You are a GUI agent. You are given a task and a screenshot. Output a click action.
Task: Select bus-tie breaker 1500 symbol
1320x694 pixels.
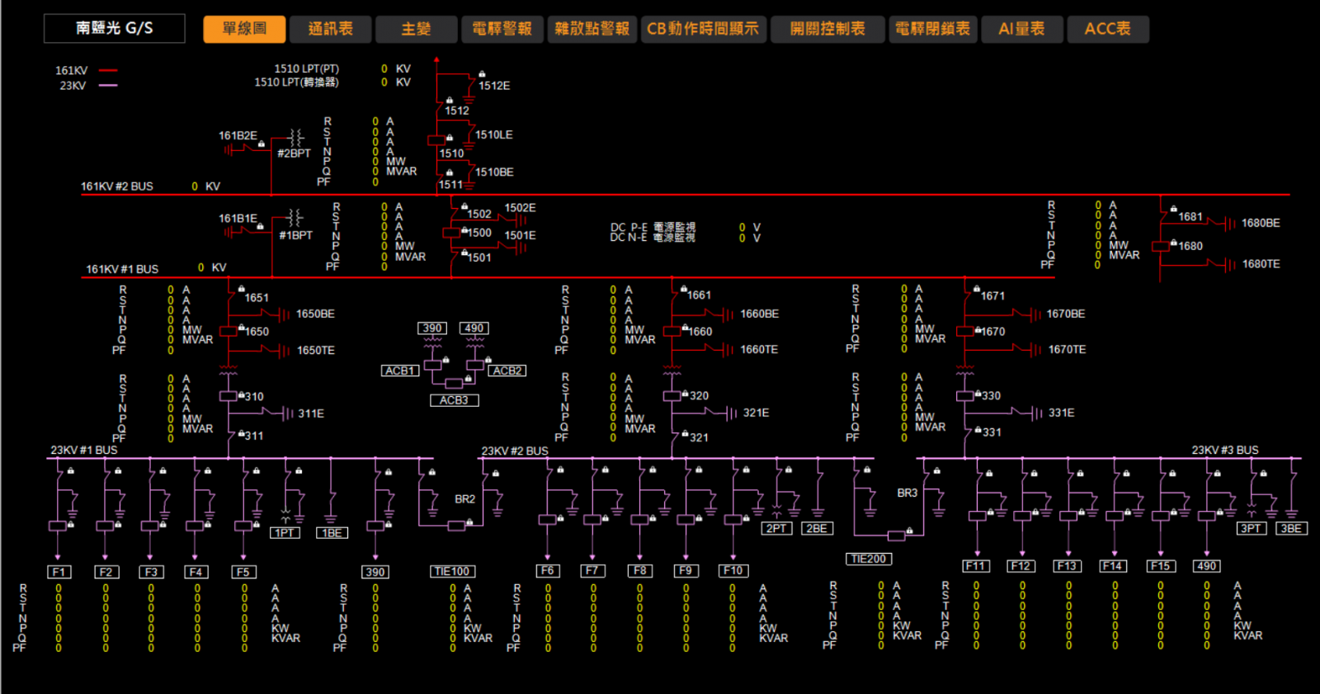point(450,233)
